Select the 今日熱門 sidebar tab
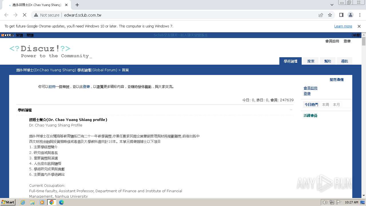 pos(311,105)
